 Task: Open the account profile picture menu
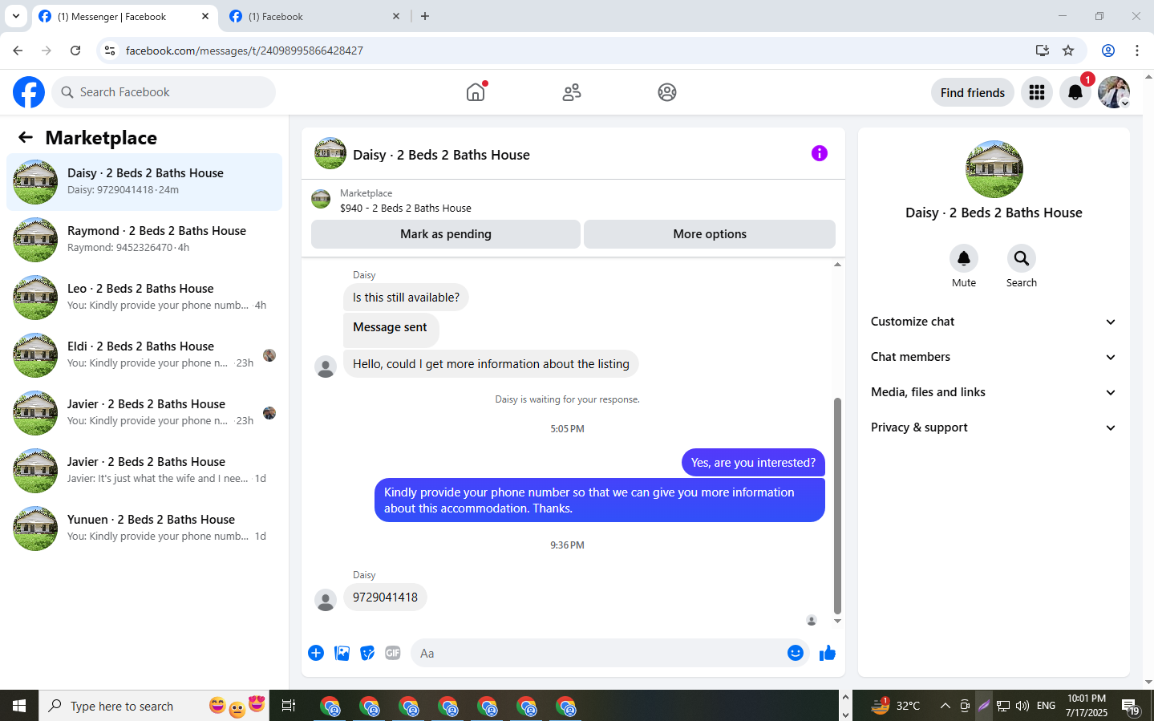pyautogui.click(x=1114, y=92)
